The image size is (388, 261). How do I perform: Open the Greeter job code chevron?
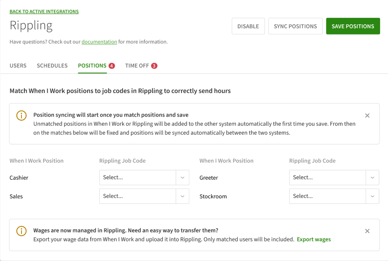click(x=372, y=178)
